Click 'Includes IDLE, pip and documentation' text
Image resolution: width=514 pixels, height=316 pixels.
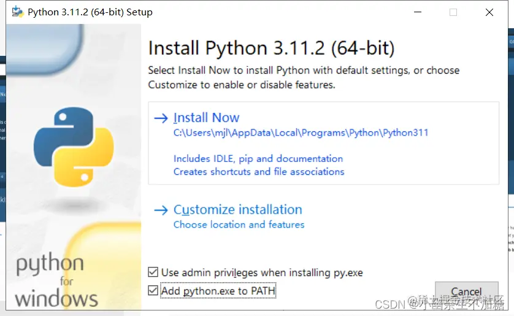258,159
